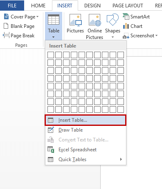Open the Screenshot dropdown arrow

pos(156,36)
